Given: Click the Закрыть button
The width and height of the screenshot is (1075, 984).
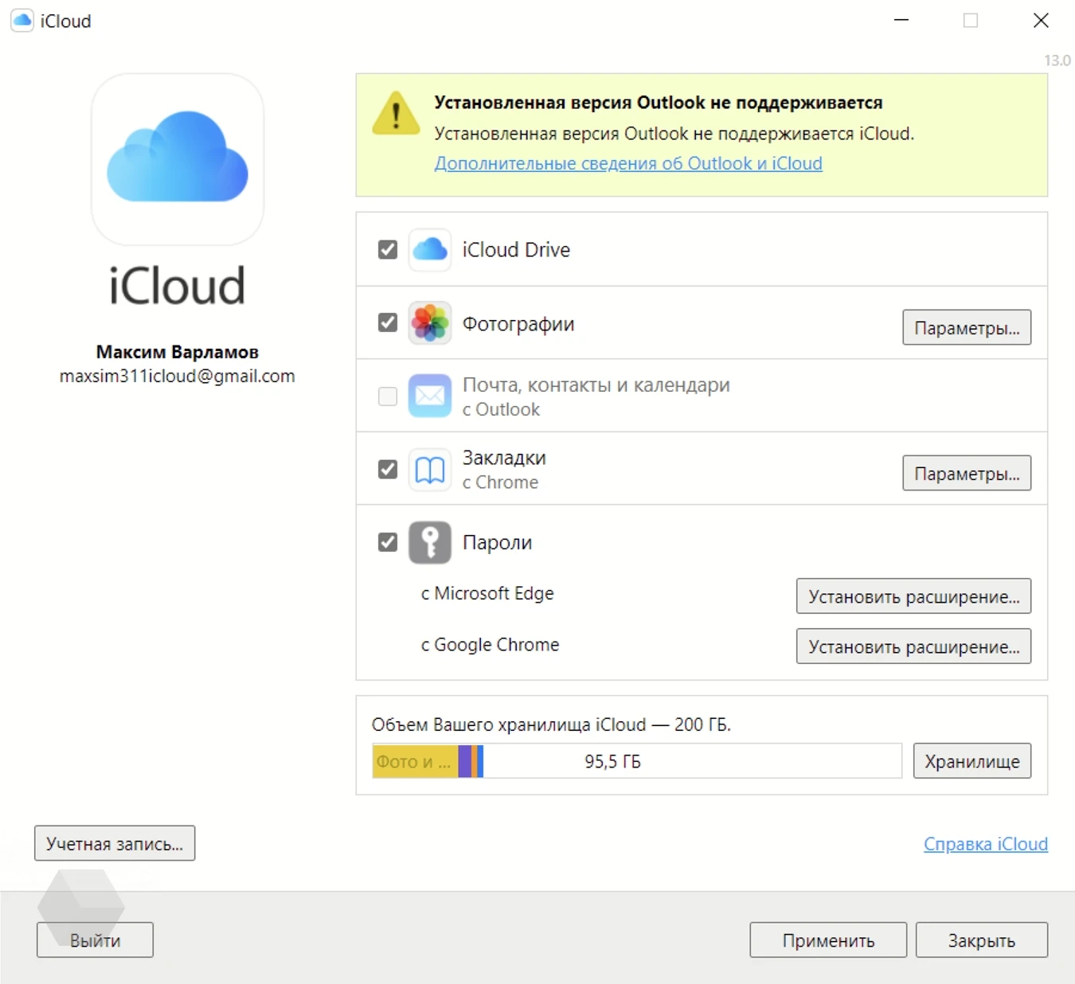Looking at the screenshot, I should point(982,940).
